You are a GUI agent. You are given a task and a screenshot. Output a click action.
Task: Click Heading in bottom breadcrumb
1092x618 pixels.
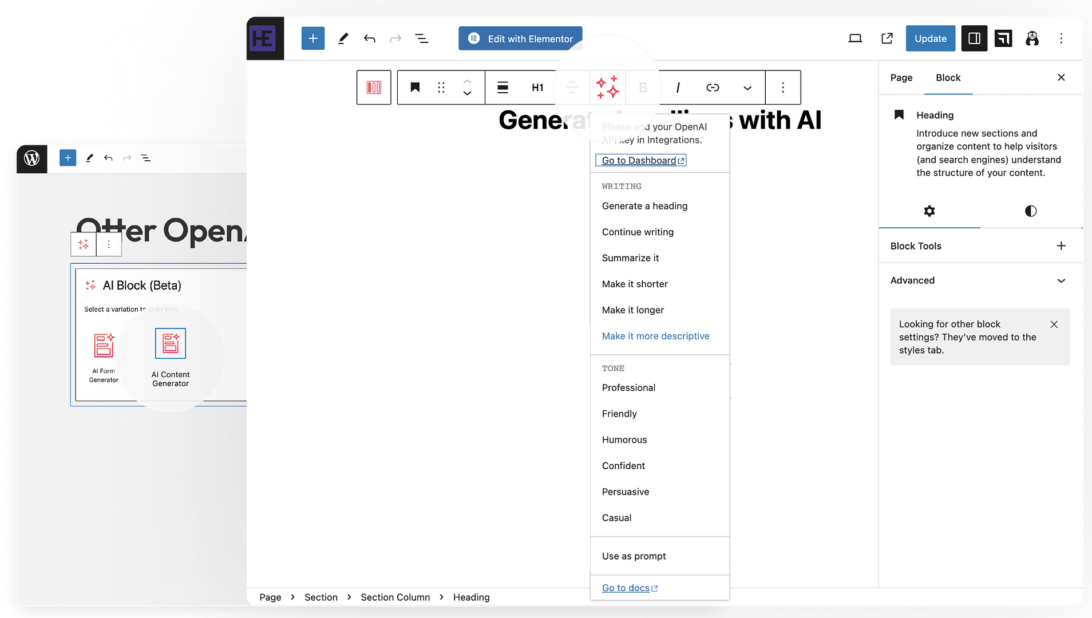coord(471,597)
